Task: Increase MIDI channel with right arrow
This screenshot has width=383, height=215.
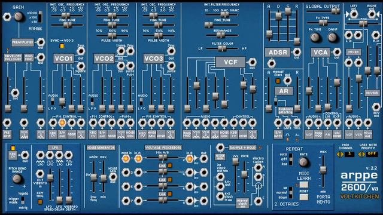Action: pyautogui.click(x=342, y=154)
